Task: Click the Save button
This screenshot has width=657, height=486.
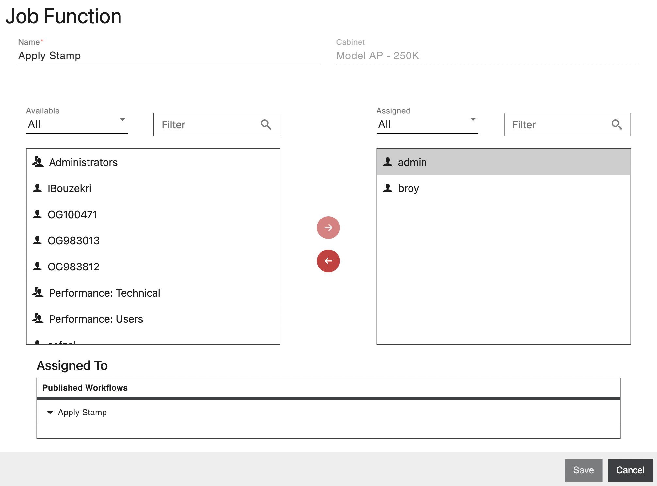Action: (583, 470)
